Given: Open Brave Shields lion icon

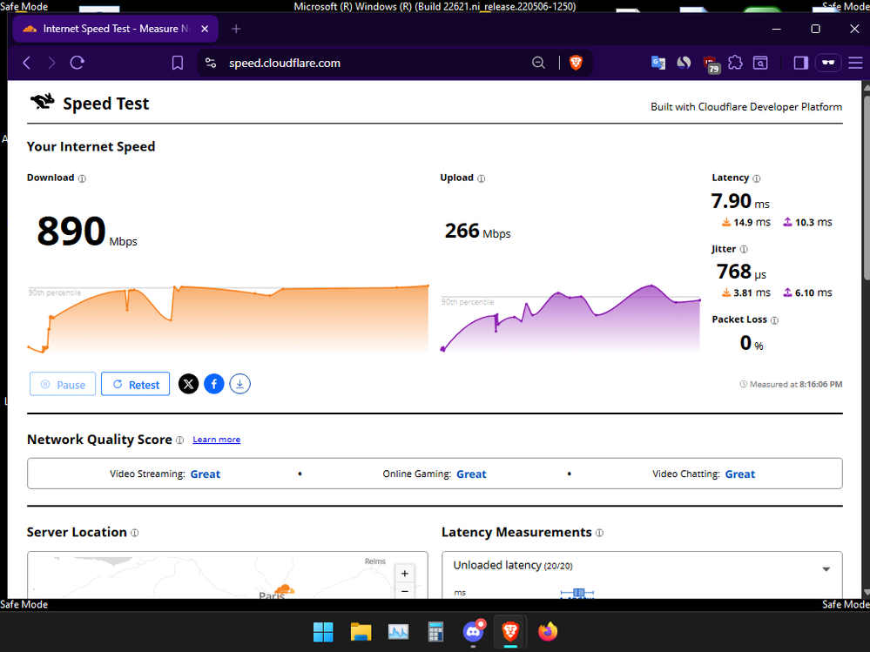Looking at the screenshot, I should pyautogui.click(x=575, y=63).
